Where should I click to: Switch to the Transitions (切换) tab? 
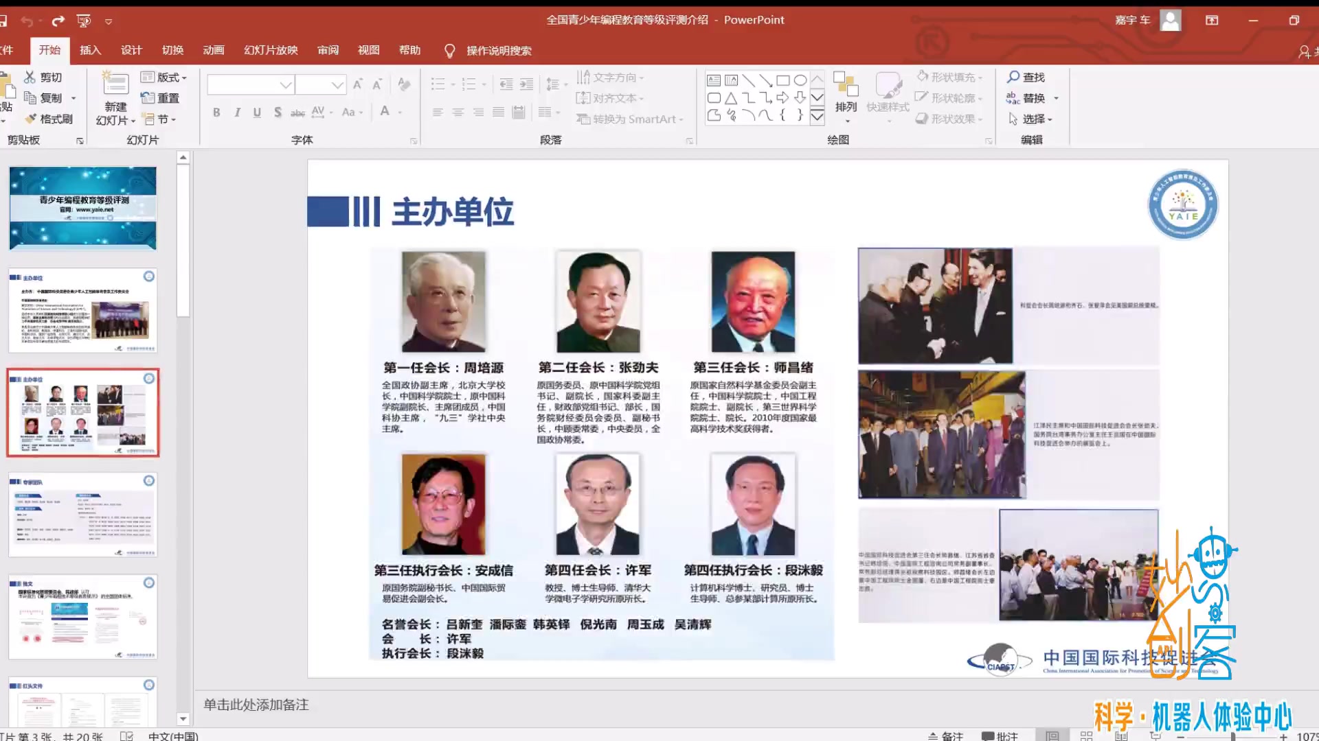tap(172, 50)
